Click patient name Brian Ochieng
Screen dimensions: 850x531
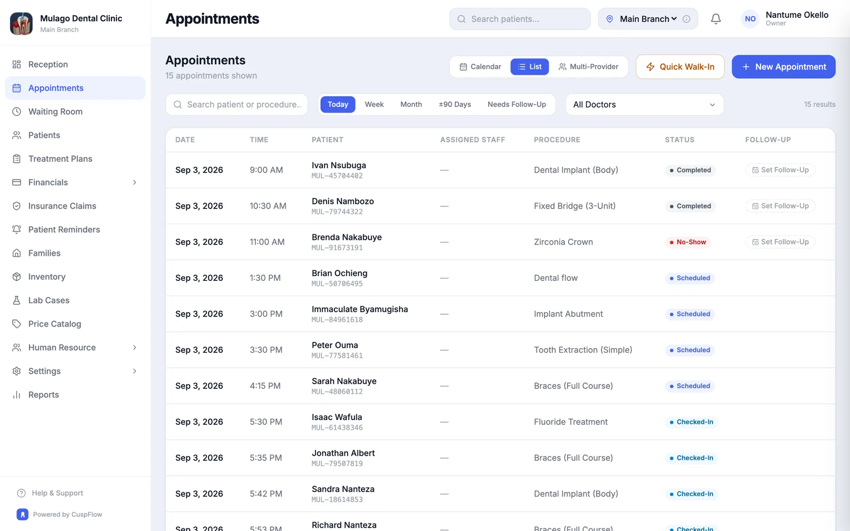[x=339, y=273]
